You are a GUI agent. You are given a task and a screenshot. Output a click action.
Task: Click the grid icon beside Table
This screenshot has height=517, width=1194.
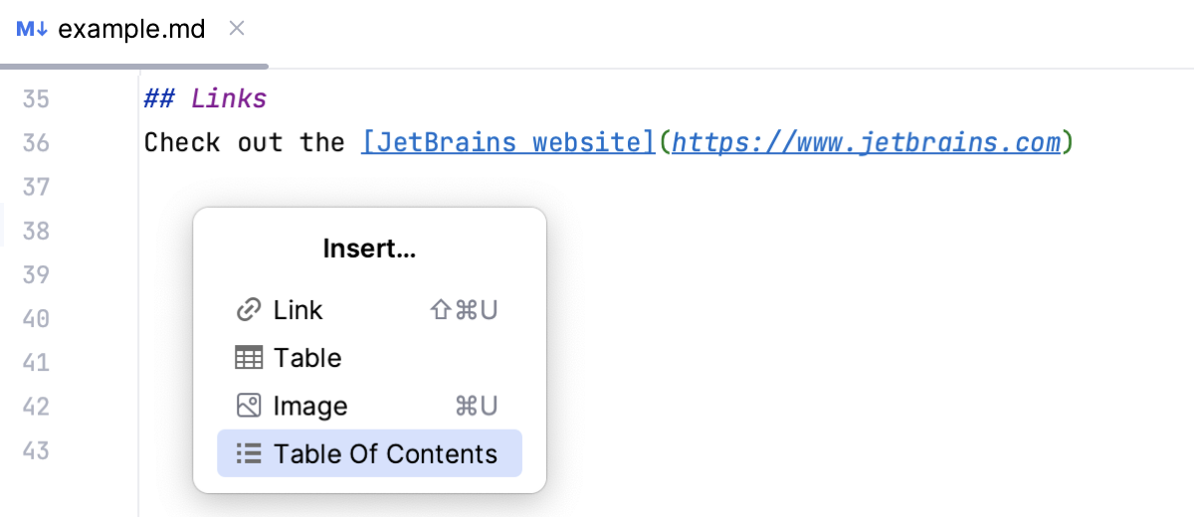point(248,358)
